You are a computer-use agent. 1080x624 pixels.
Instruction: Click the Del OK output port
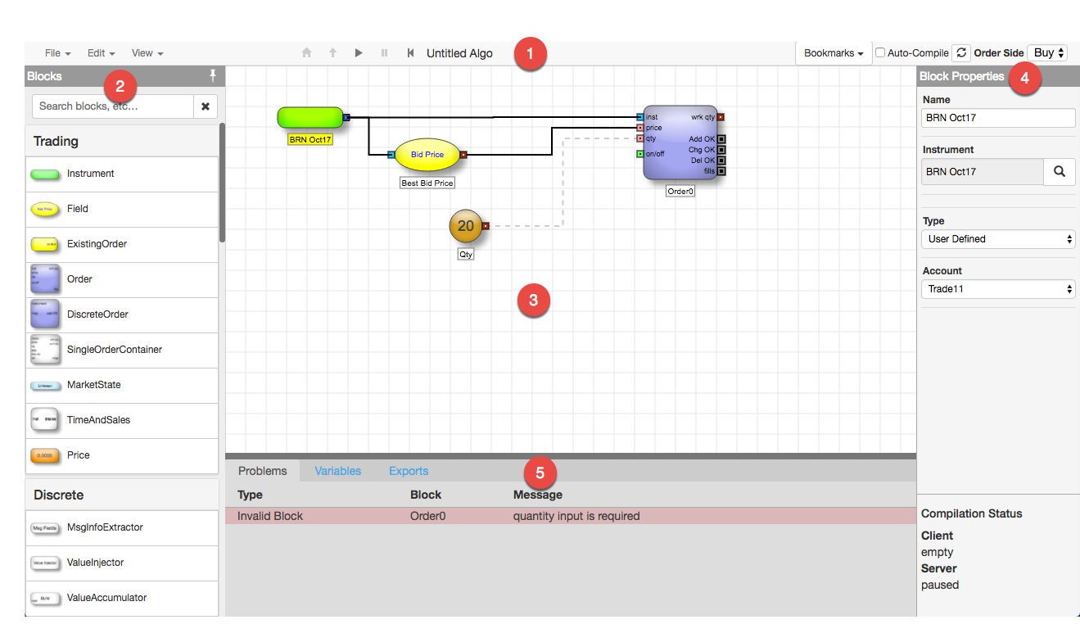721,161
